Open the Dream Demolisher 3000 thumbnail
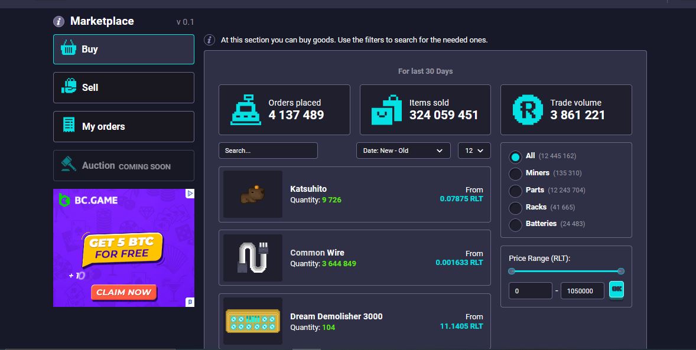This screenshot has height=350, width=696. point(252,321)
